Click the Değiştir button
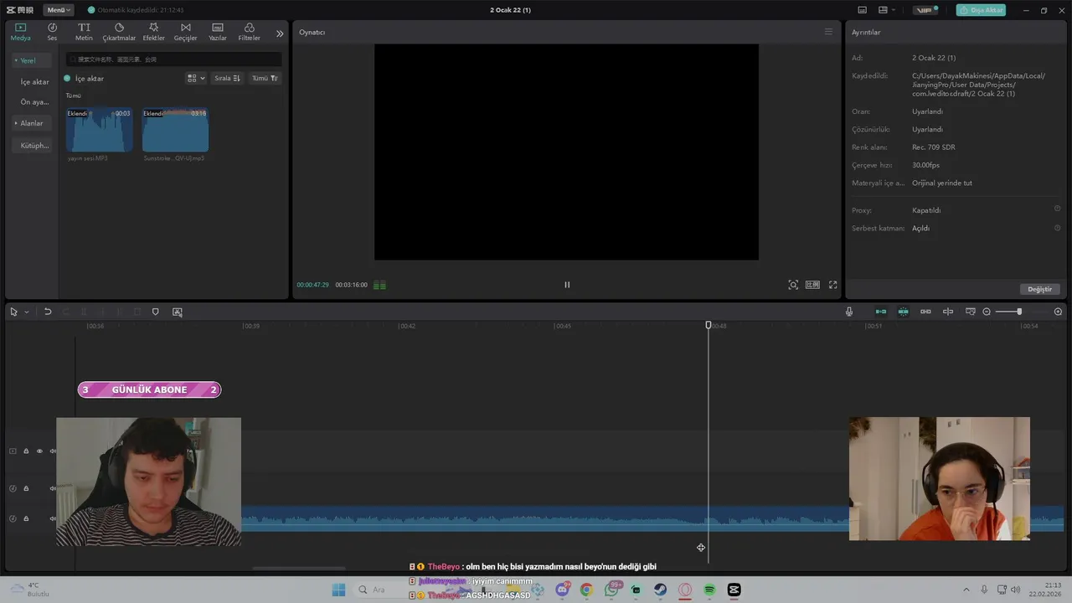Screen dimensions: 1072x603 [1039, 289]
